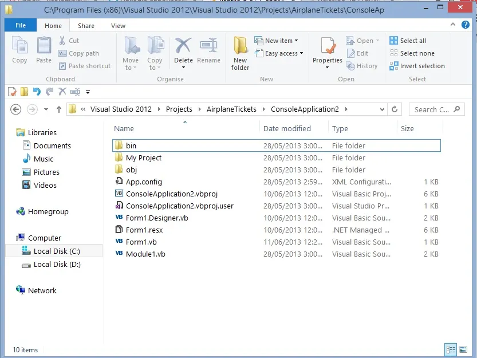
Task: Open recent locations dropdown arrow
Action: point(46,109)
